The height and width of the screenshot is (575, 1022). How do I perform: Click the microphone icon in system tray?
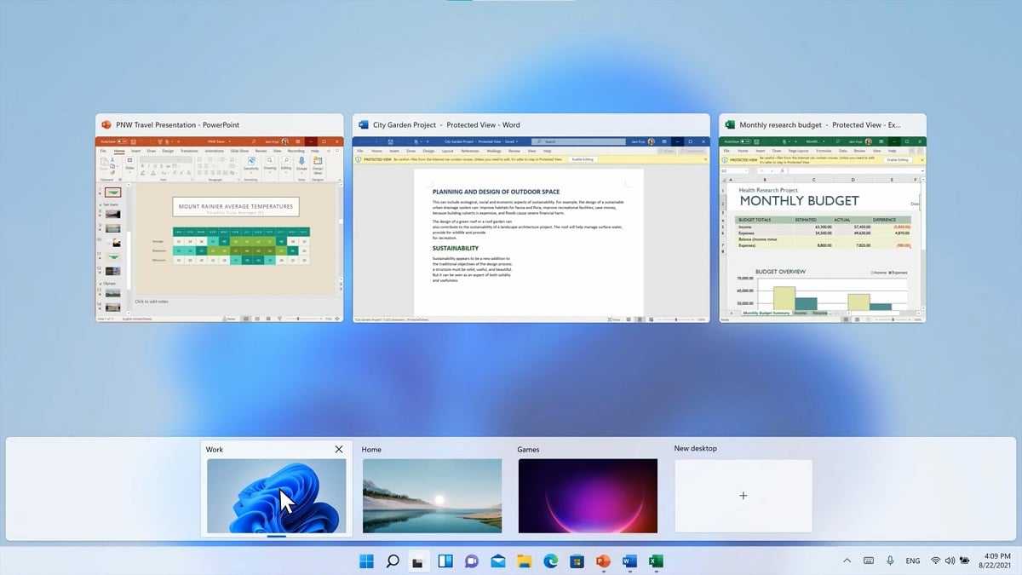click(x=890, y=561)
